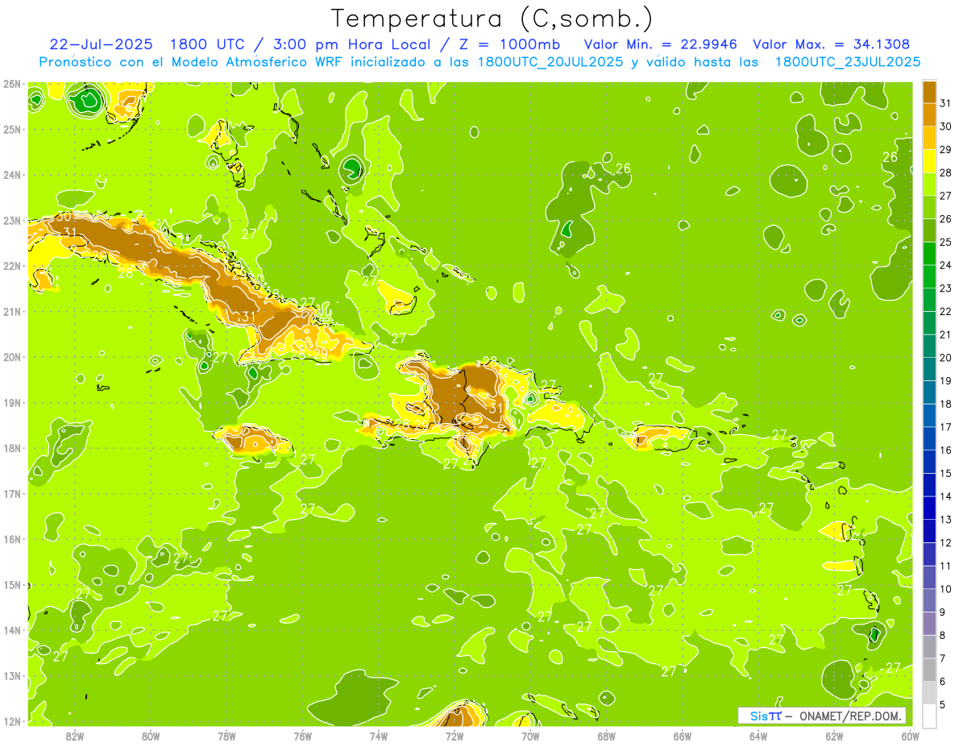Click the "74W" longitude axis label
The image size is (967, 747).
[x=378, y=735]
